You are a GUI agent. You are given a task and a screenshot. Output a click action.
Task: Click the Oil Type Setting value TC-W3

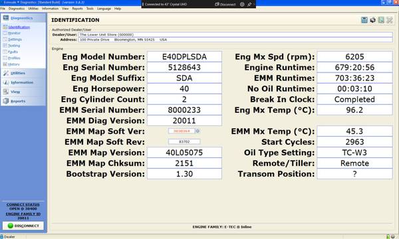point(354,153)
